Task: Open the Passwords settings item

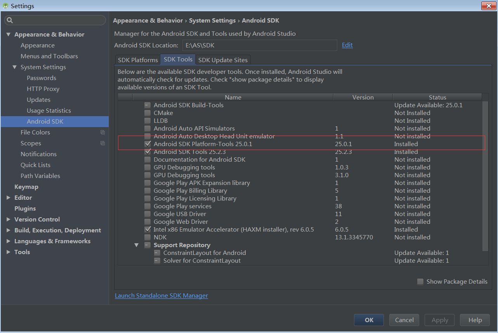Action: pos(42,78)
